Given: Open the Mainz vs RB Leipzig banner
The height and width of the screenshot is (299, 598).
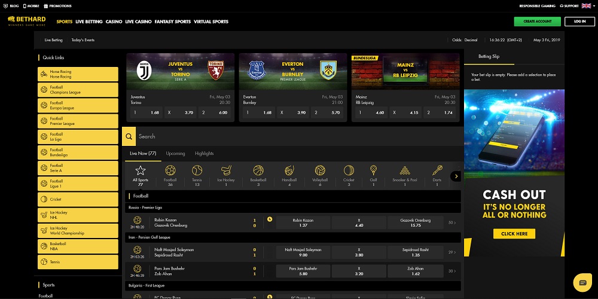Looking at the screenshot, I should point(405,72).
